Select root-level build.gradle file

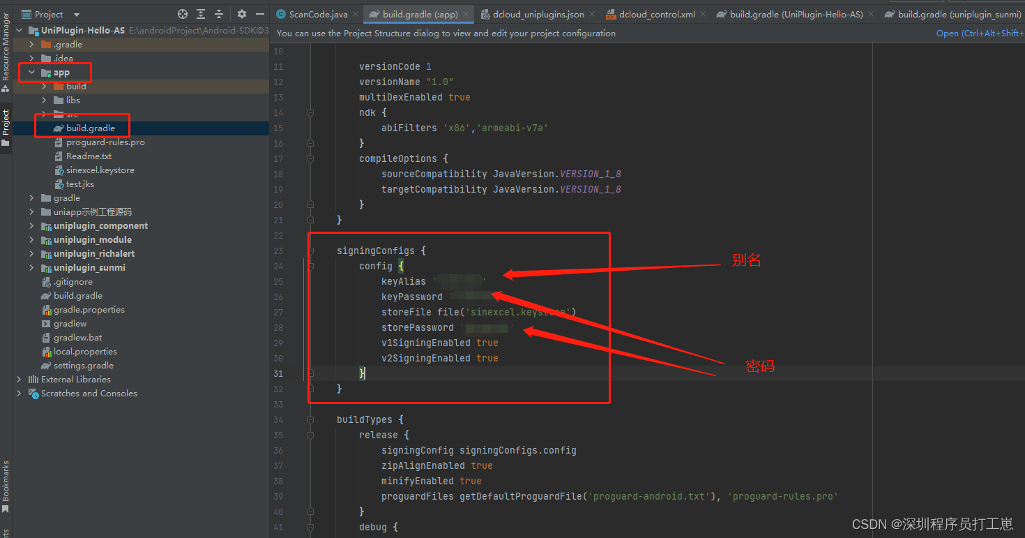(x=78, y=296)
